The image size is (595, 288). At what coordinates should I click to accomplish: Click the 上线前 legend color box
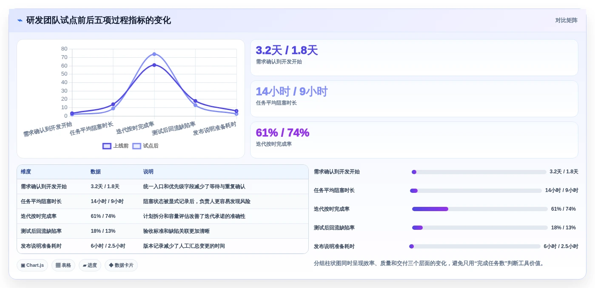(107, 146)
